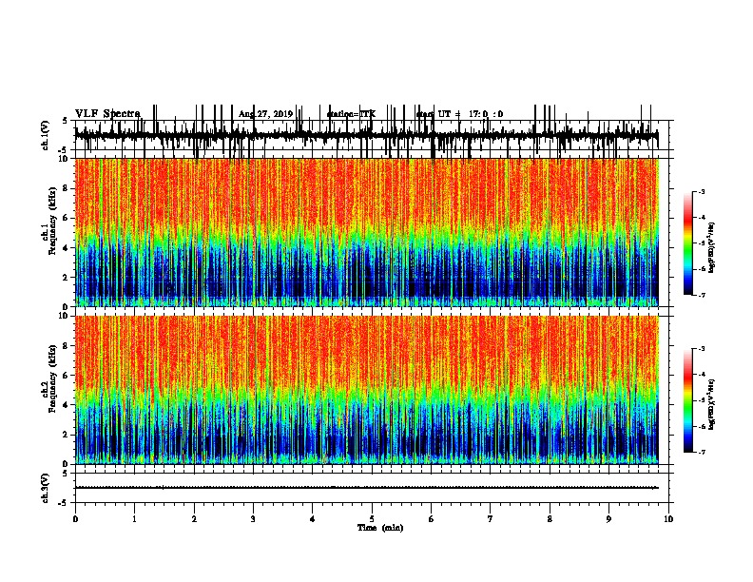Click Time axis tick label "9"
This screenshot has width=753, height=582.
point(608,518)
